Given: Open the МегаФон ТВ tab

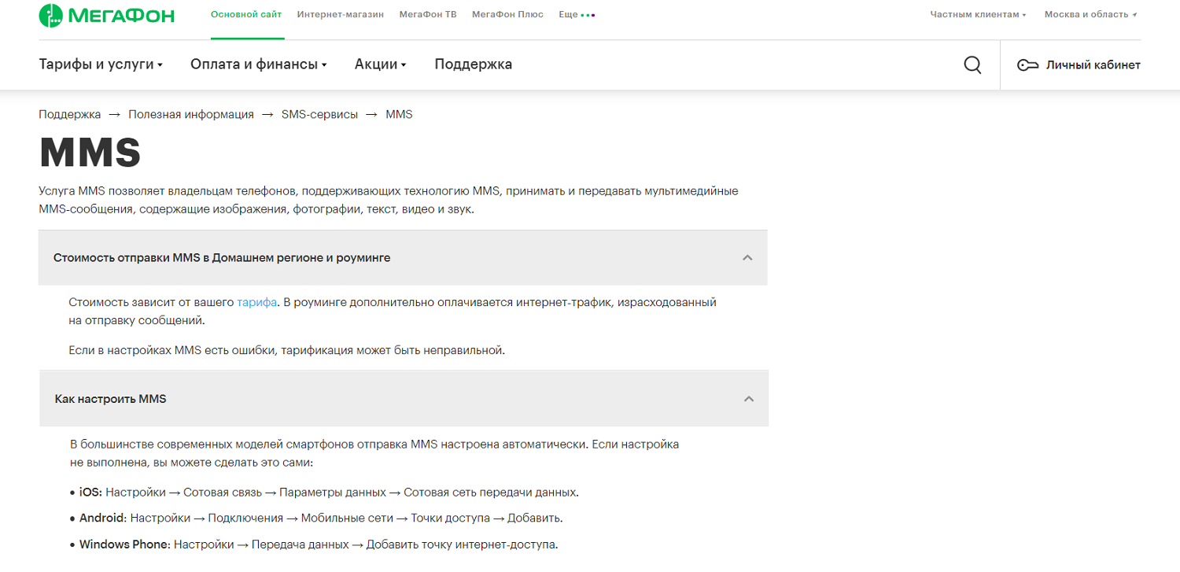Looking at the screenshot, I should 428,14.
